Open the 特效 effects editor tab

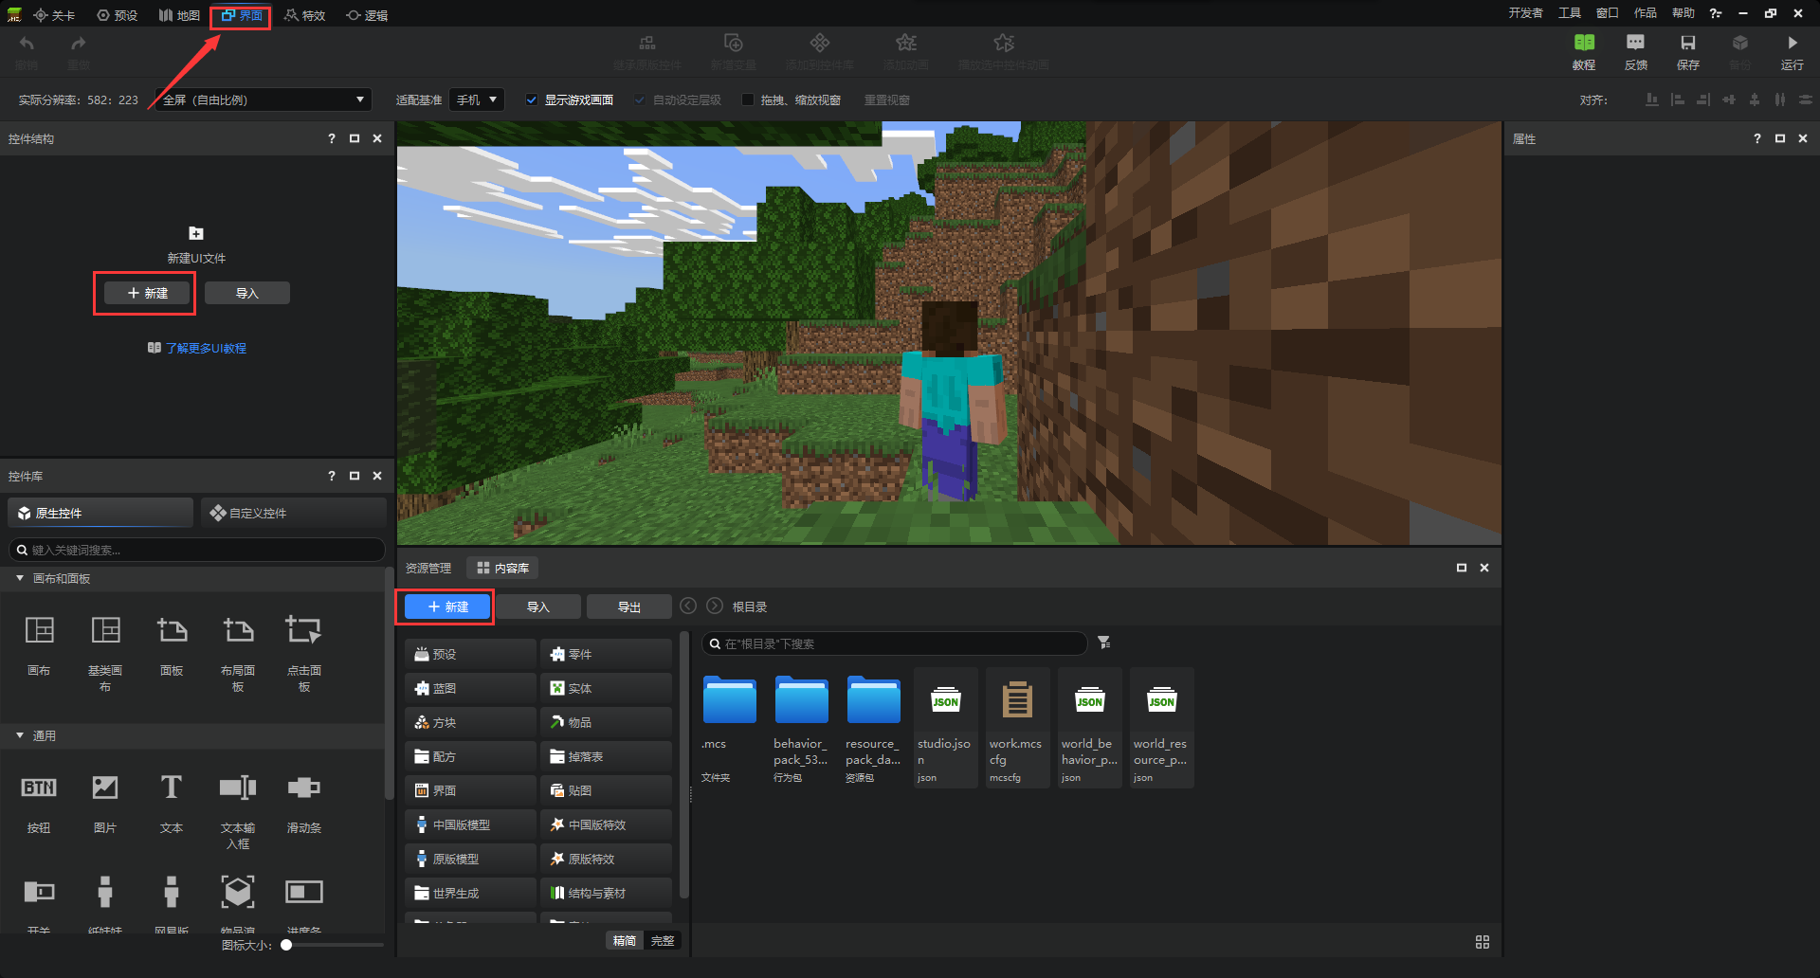[x=305, y=15]
